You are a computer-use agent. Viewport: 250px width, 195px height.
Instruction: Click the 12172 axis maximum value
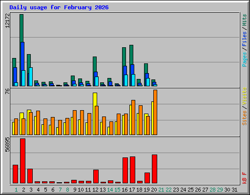7,21
